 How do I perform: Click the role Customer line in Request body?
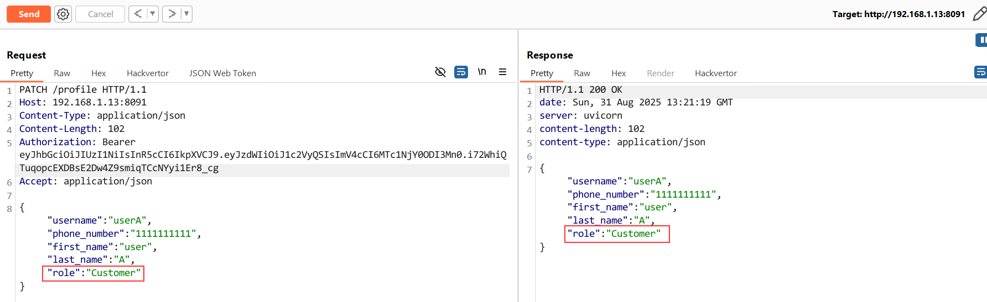pyautogui.click(x=93, y=273)
